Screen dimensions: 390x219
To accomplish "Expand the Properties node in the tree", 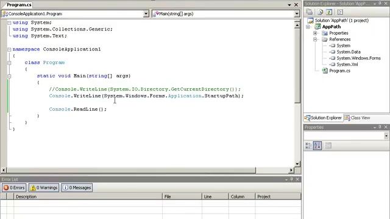I will tap(315, 33).
